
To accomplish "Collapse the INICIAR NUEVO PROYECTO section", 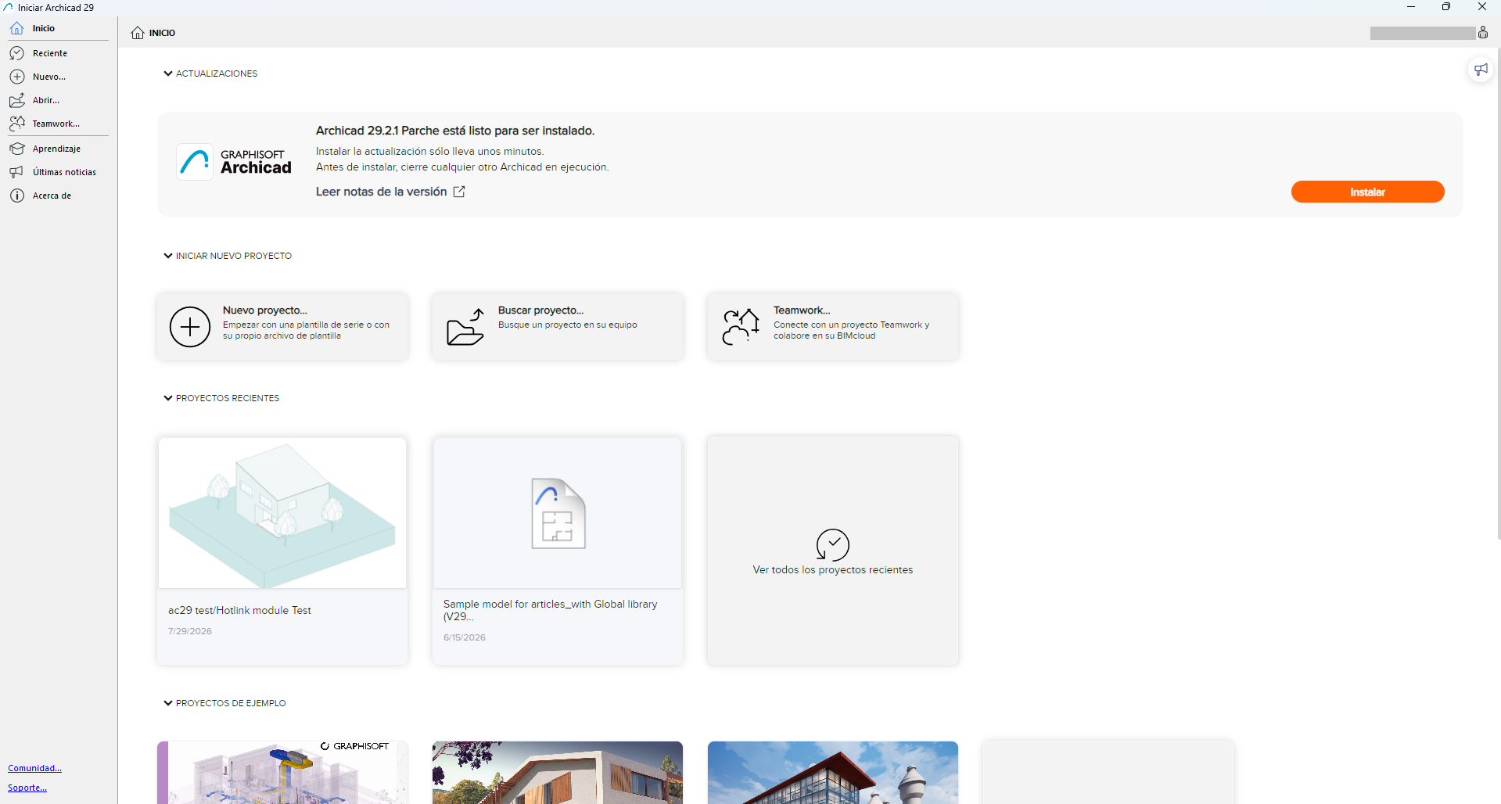I will (168, 256).
